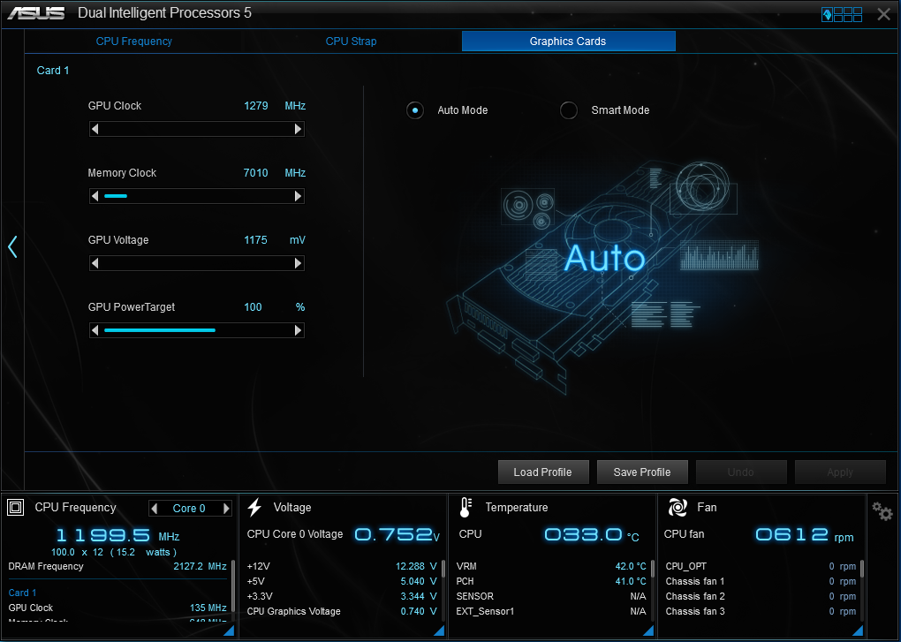Increase GPU Clock with right arrow
Viewport: 901px width, 642px height.
pyautogui.click(x=298, y=129)
